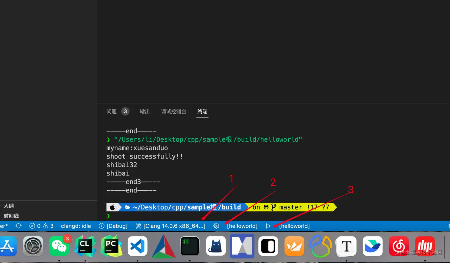Click the launch play icon in status bar
The height and width of the screenshot is (263, 450).
[268, 226]
